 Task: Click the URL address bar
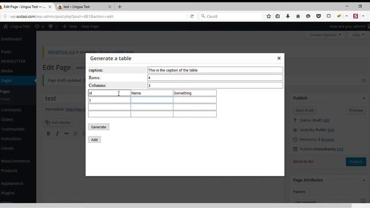98,16
